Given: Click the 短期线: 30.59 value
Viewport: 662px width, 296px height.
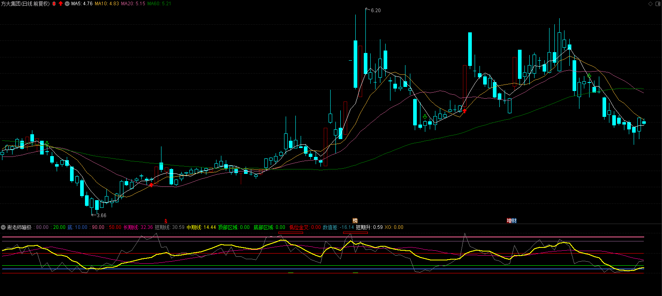Looking at the screenshot, I should (x=170, y=227).
